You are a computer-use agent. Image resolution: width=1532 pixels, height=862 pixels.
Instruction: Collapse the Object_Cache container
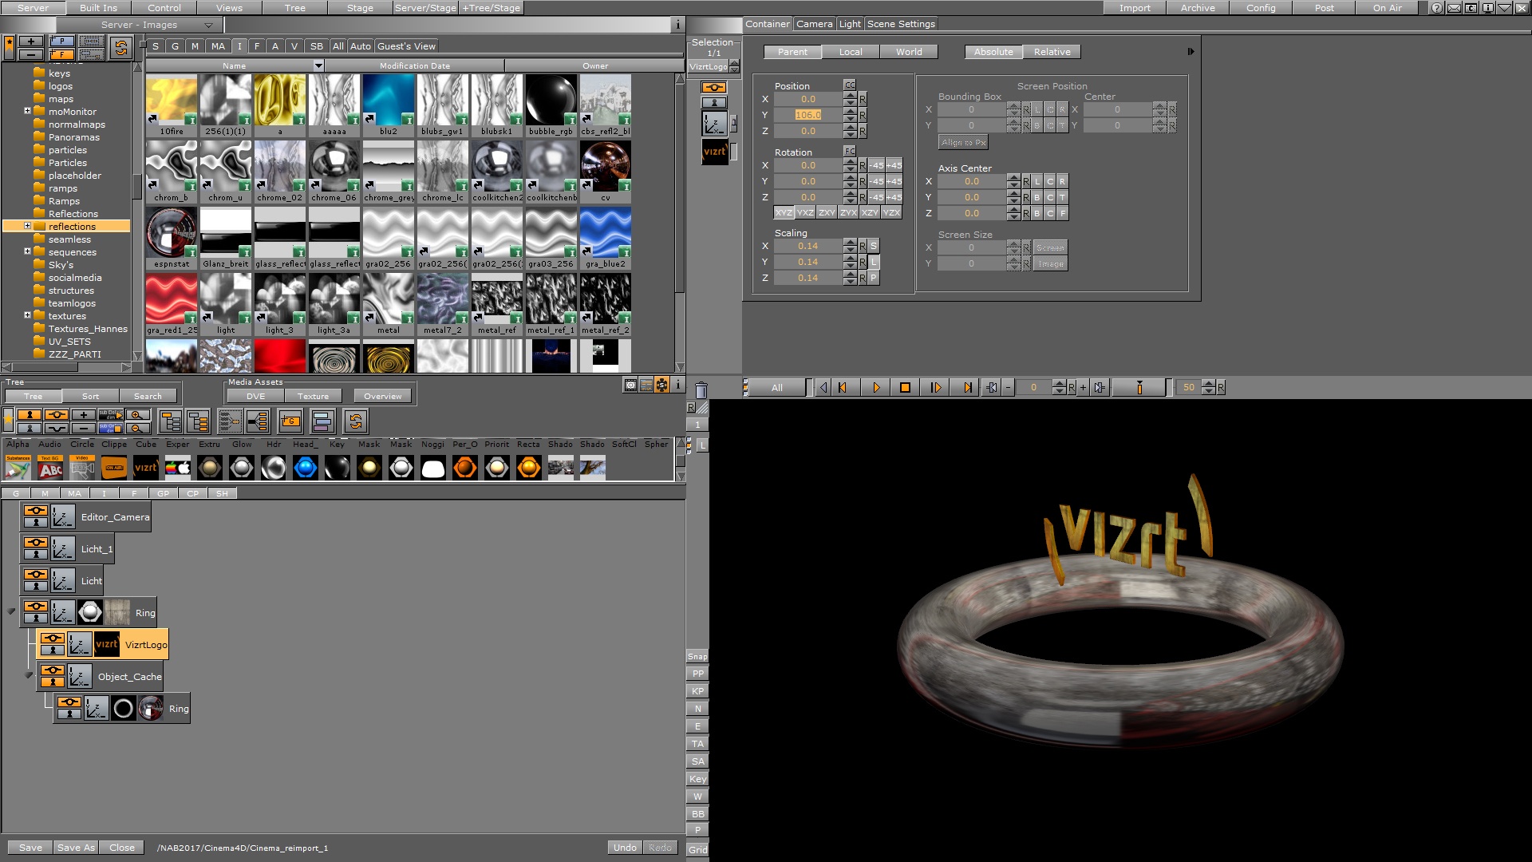pyautogui.click(x=29, y=676)
